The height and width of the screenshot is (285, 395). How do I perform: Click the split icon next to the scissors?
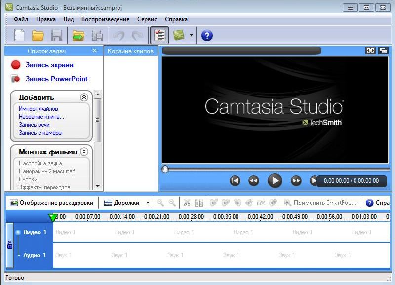point(199,203)
